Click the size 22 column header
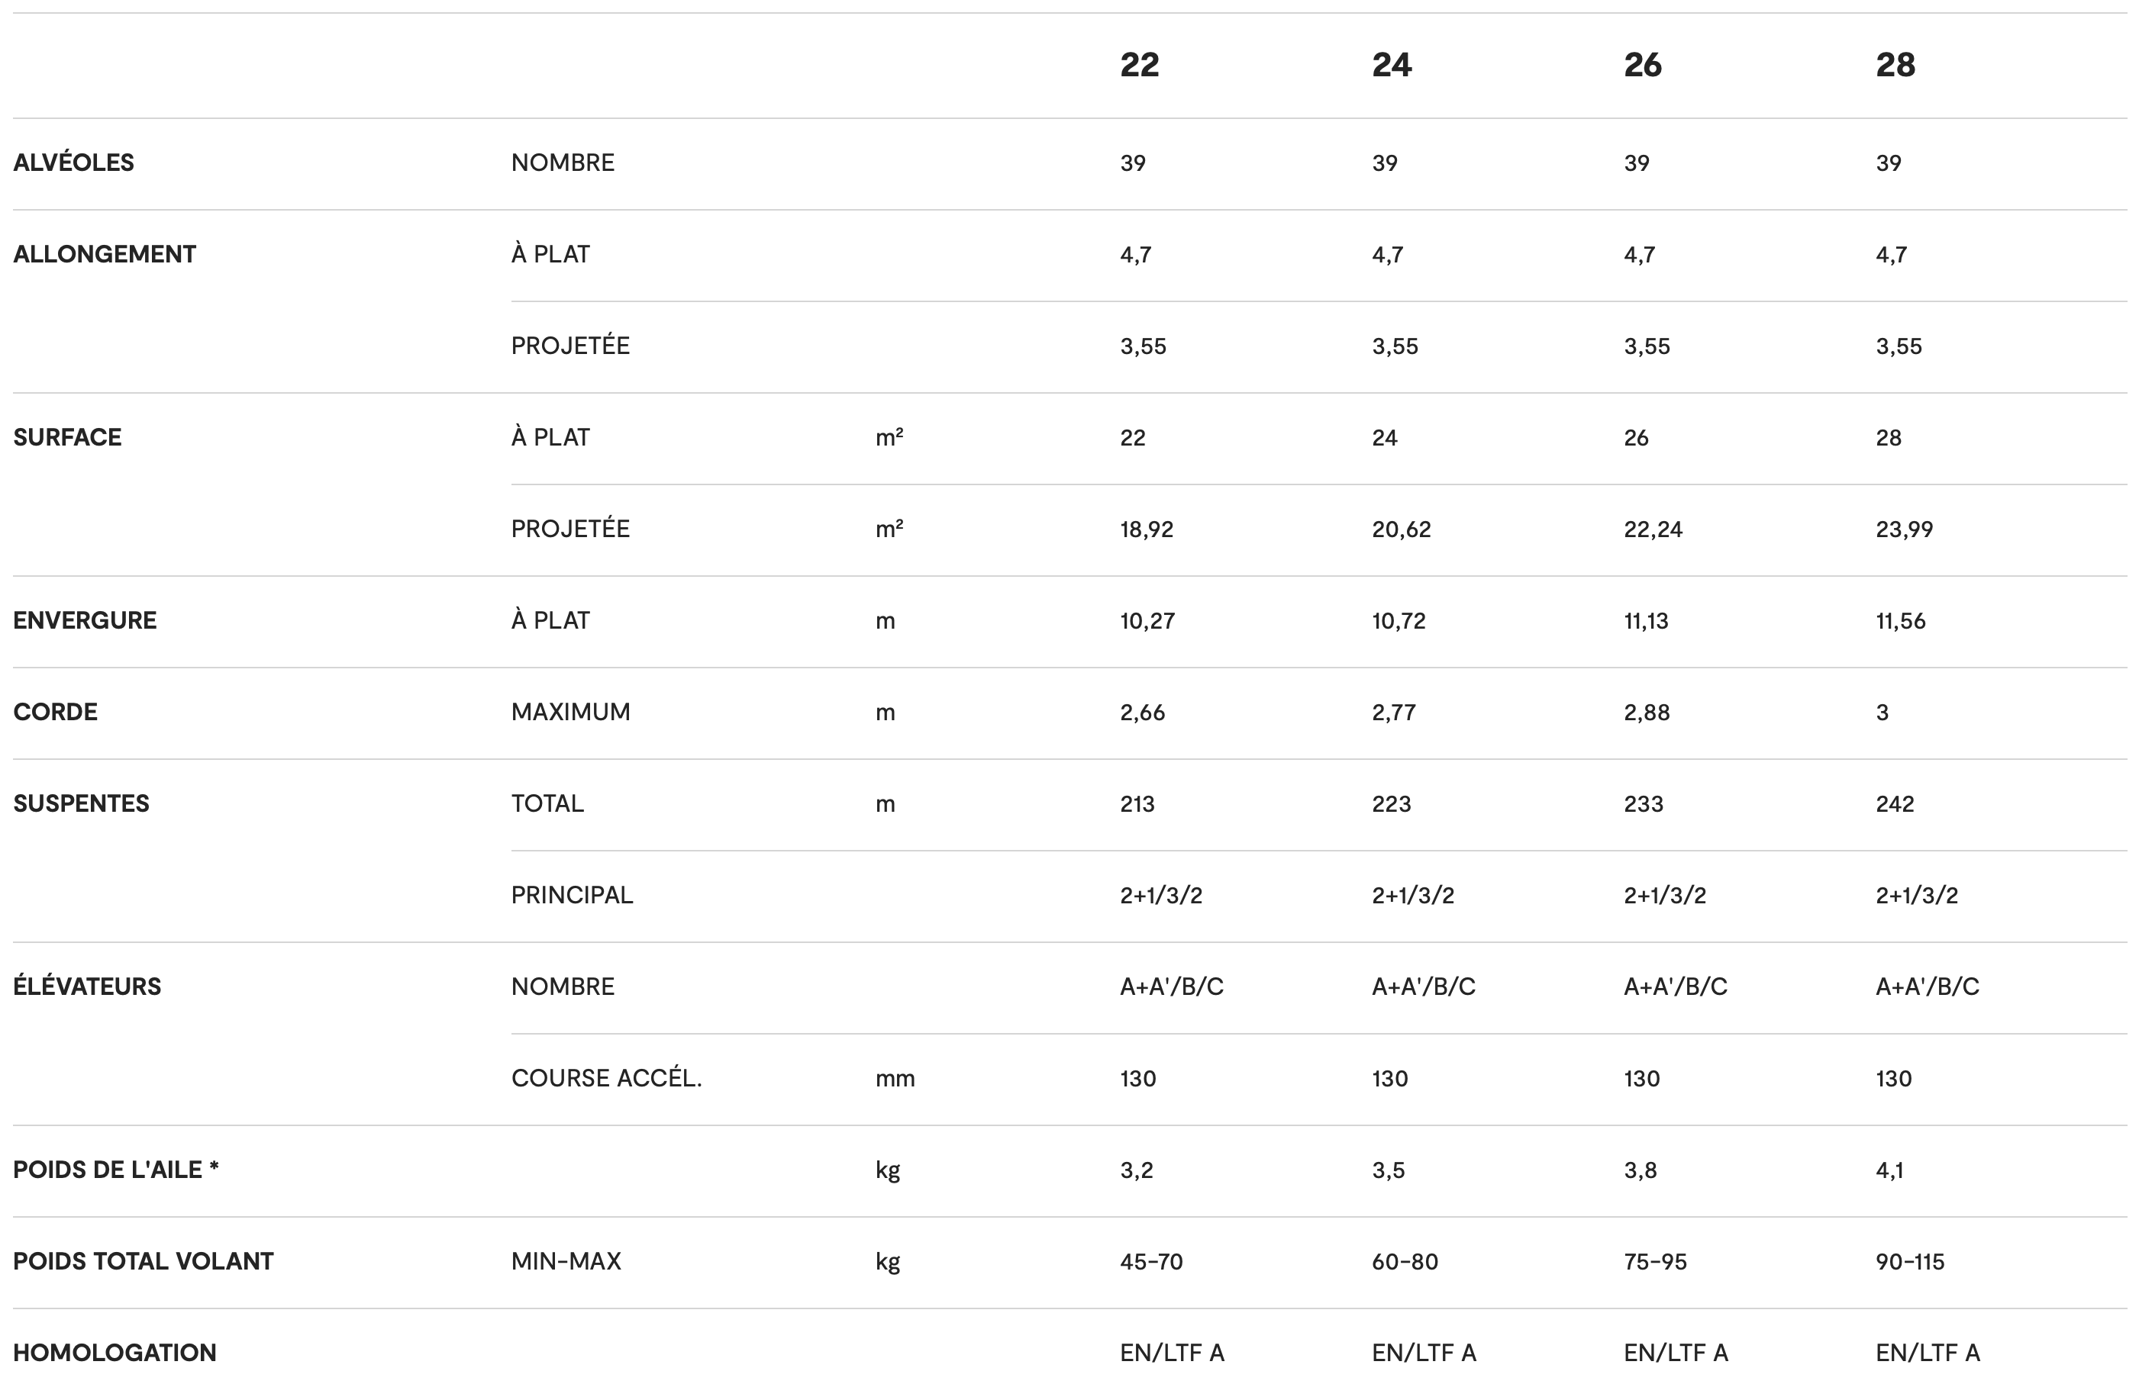The width and height of the screenshot is (2139, 1384). pos(1139,65)
